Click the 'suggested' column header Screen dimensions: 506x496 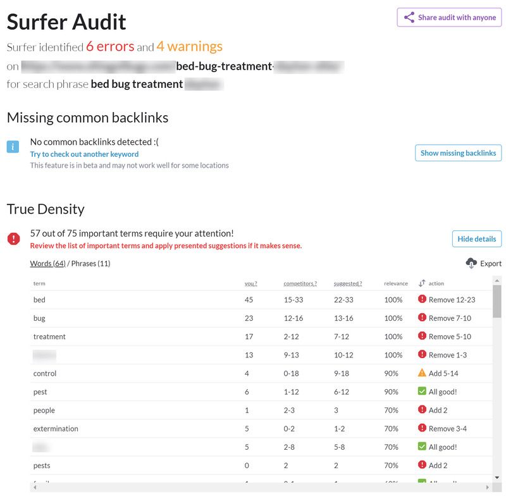pos(348,283)
